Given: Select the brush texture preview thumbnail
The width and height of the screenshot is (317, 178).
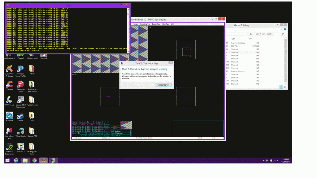Looking at the screenshot, I should [x=126, y=125].
